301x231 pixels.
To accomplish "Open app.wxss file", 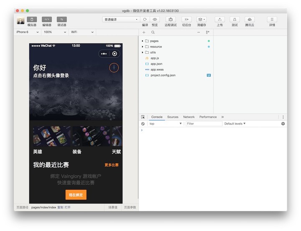I will (157, 70).
